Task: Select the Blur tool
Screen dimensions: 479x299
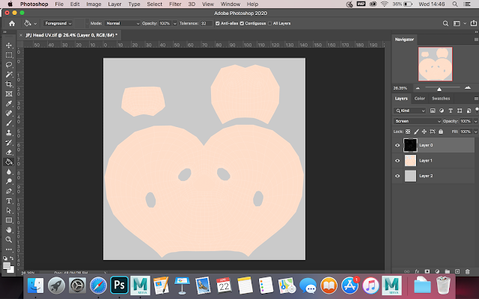Action: 9,171
